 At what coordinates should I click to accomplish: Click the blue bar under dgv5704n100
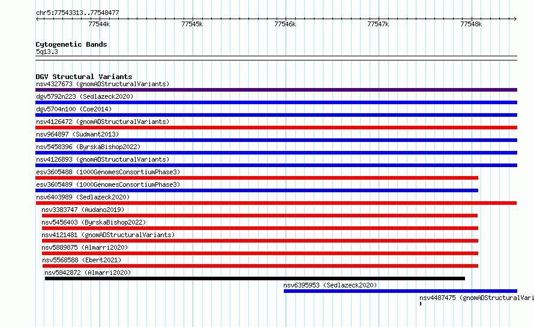tap(276, 115)
